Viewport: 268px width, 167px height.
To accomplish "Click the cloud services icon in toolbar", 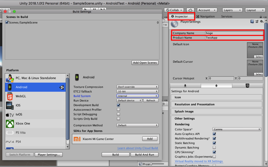I will tap(190, 10).
